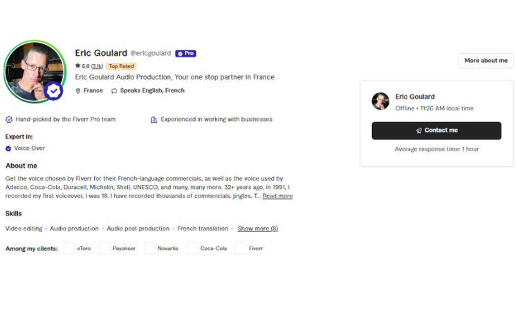
Task: Click the Pro badge beside the username
Action: point(185,53)
